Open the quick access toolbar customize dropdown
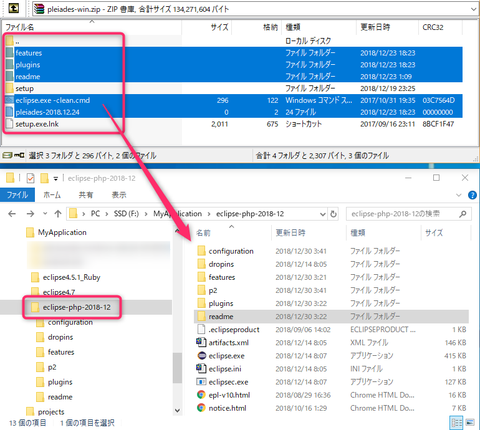Screen dimensions: 480x430 pos(55,179)
